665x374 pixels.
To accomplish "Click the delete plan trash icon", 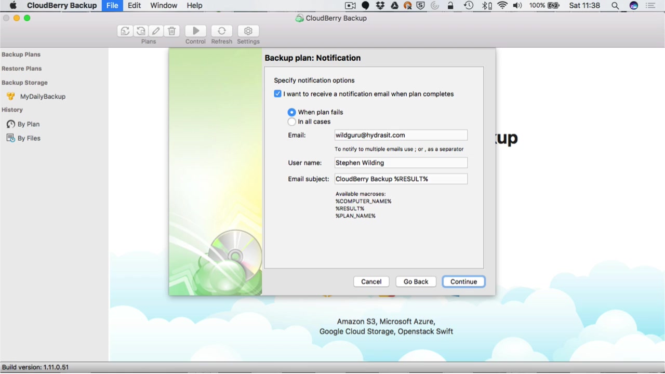I will pyautogui.click(x=172, y=31).
